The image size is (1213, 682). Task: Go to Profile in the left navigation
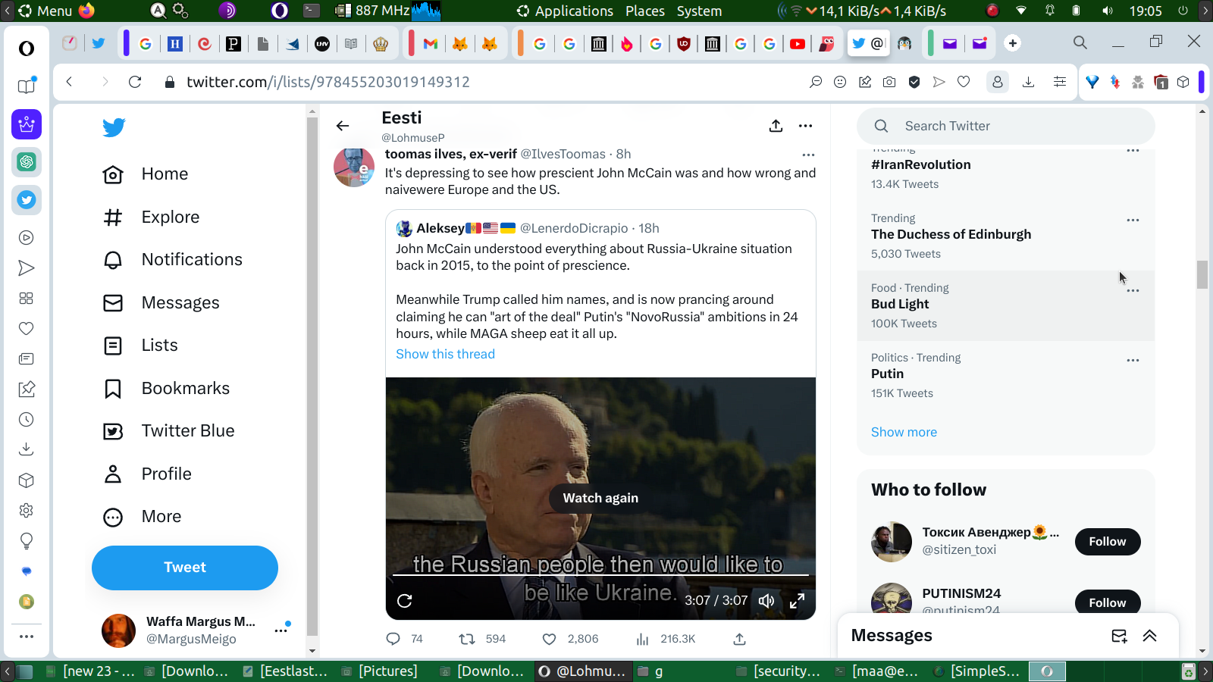coord(147,474)
